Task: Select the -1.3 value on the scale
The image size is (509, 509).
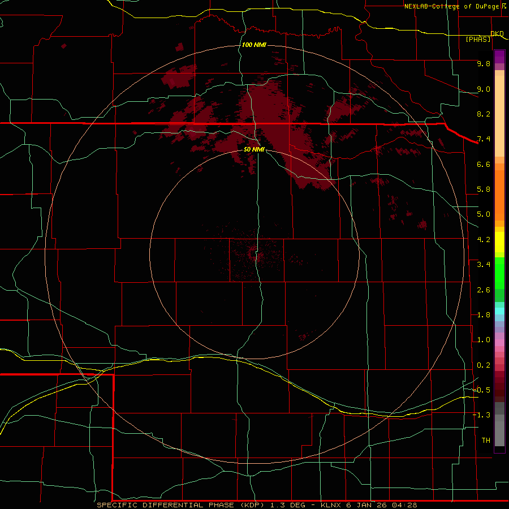Action: [481, 415]
